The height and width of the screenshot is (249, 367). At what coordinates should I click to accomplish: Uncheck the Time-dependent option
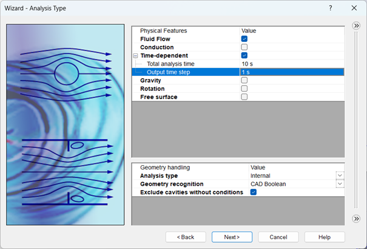(244, 55)
